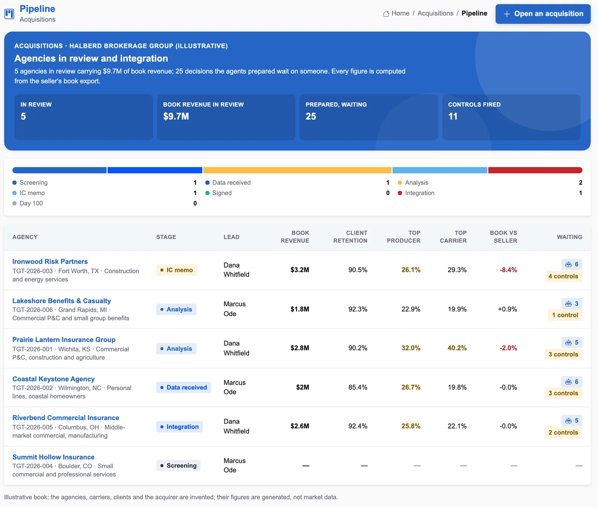Click the Screening legend entry
The height and width of the screenshot is (507, 598).
(x=105, y=182)
